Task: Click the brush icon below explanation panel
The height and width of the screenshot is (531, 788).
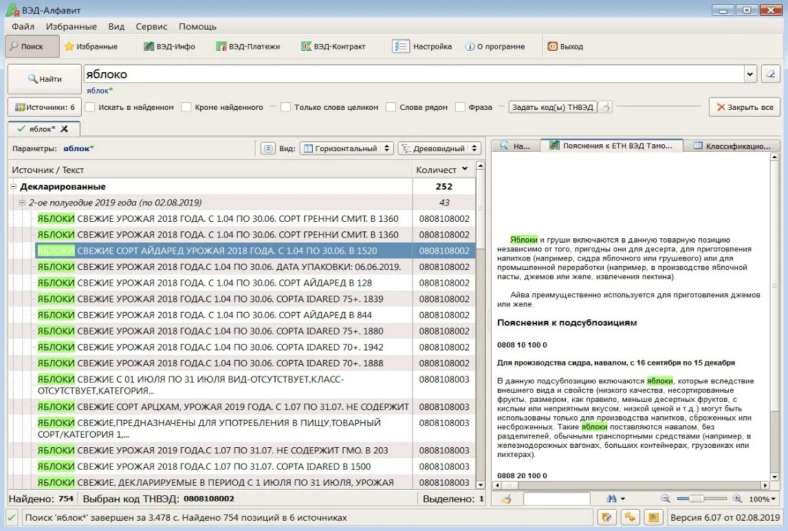Action: coord(507,499)
